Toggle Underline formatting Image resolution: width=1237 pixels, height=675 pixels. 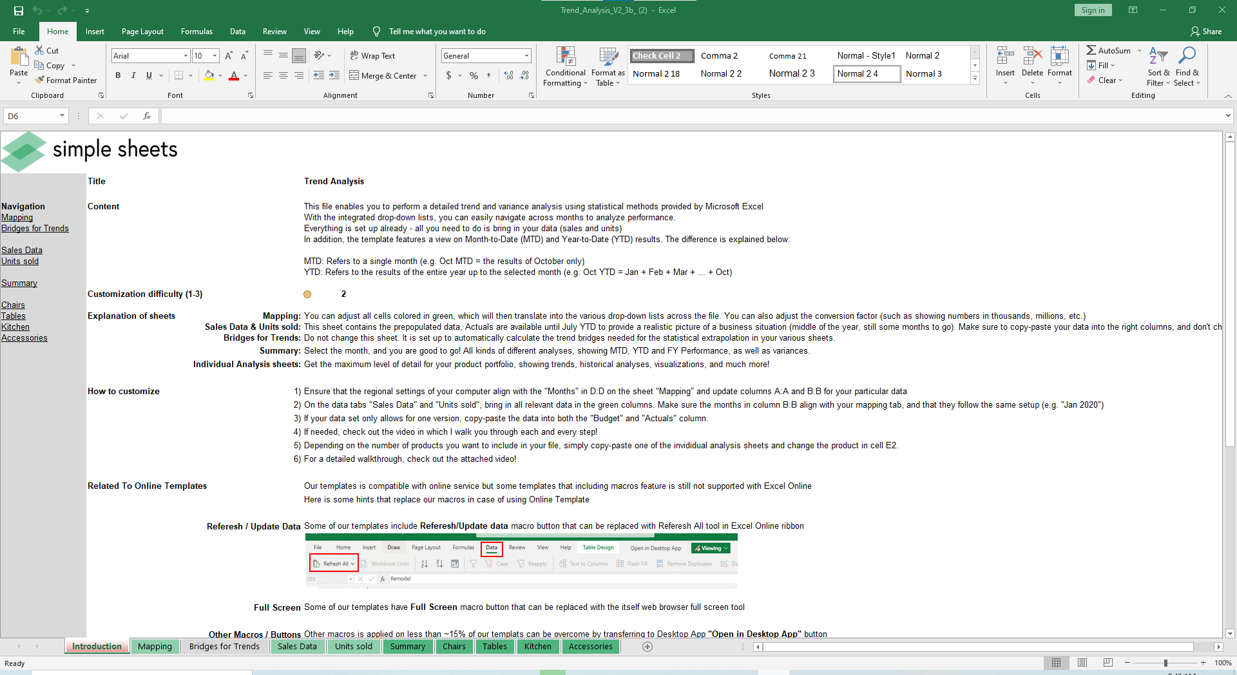pos(149,75)
